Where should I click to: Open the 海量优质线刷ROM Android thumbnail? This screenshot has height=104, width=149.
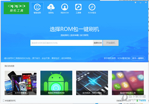(x=56, y=83)
